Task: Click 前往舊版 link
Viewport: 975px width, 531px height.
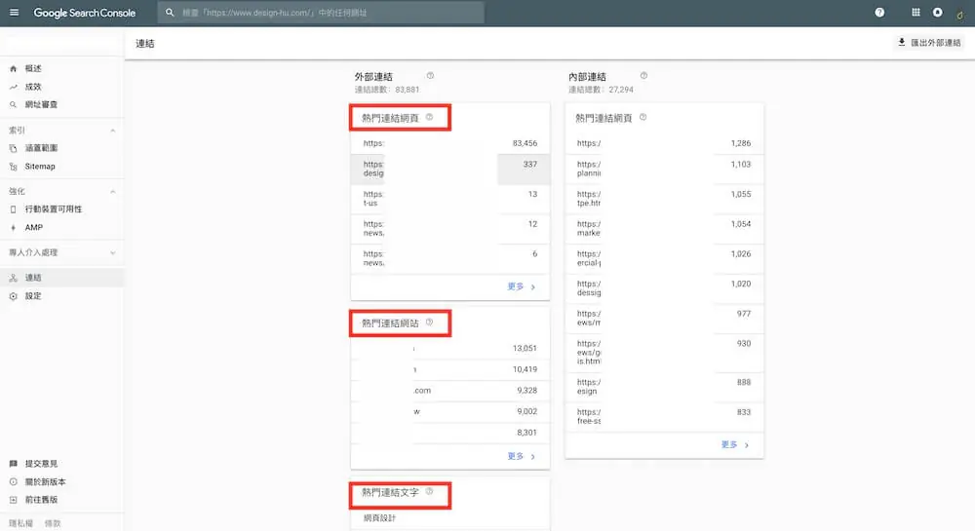Action: pos(41,500)
